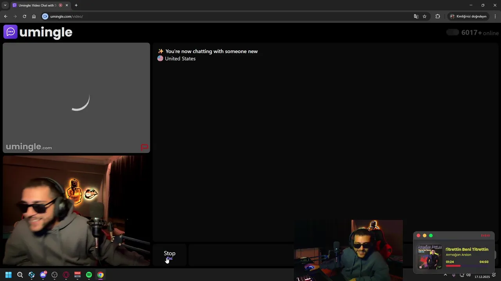Open the extensions puzzle icon
The image size is (501, 281).
(438, 16)
